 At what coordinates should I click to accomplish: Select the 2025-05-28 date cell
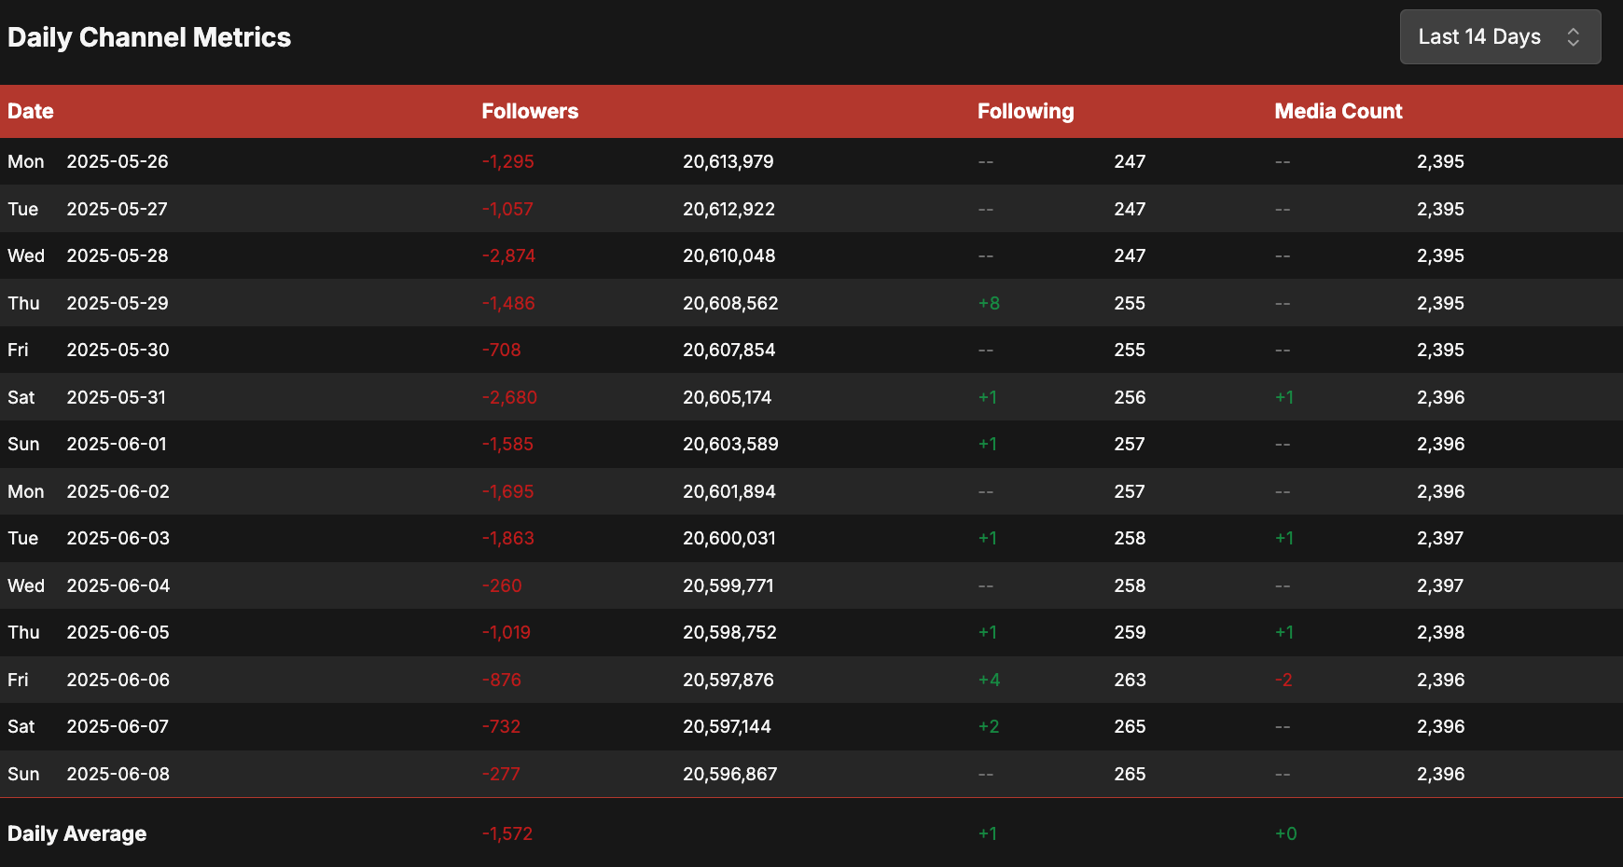[x=118, y=255]
